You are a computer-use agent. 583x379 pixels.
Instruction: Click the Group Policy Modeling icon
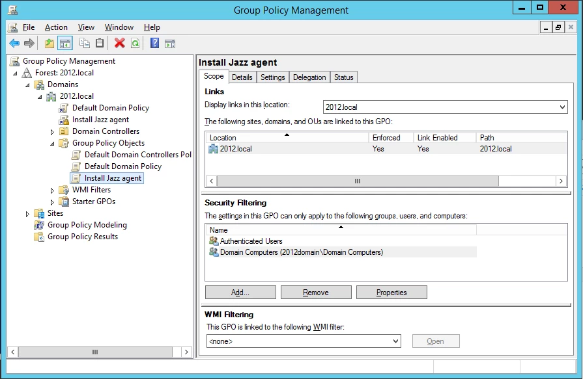point(39,225)
